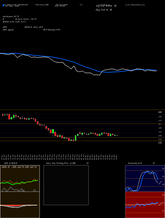Click the 'BUY Slowing @ 0%' signal text
Screen dimensions: 165x218
52,30
